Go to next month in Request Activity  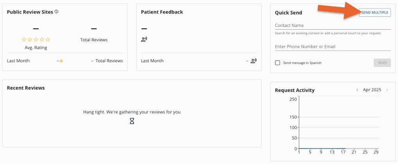[387, 90]
